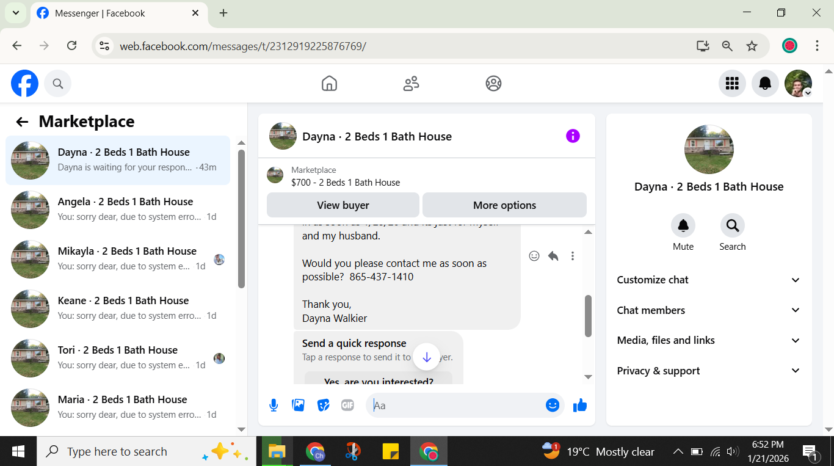The width and height of the screenshot is (834, 466).
Task: View site information icon in address bar
Action: (x=104, y=46)
